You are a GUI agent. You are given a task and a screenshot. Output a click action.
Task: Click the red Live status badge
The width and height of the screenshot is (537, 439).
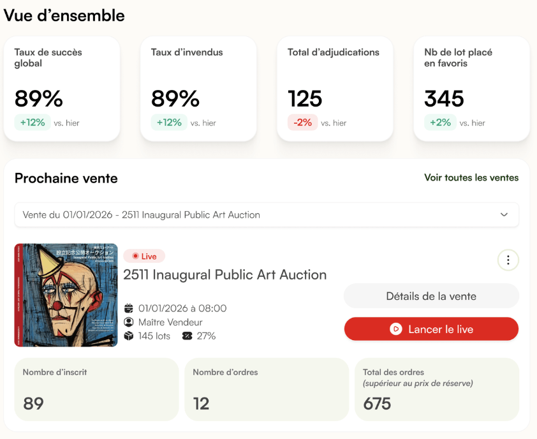(144, 257)
